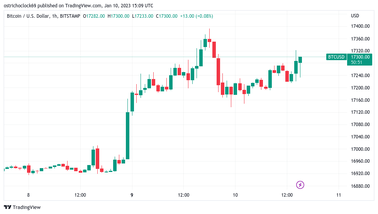Click the 50:51 candle countdown timer

pyautogui.click(x=356, y=62)
